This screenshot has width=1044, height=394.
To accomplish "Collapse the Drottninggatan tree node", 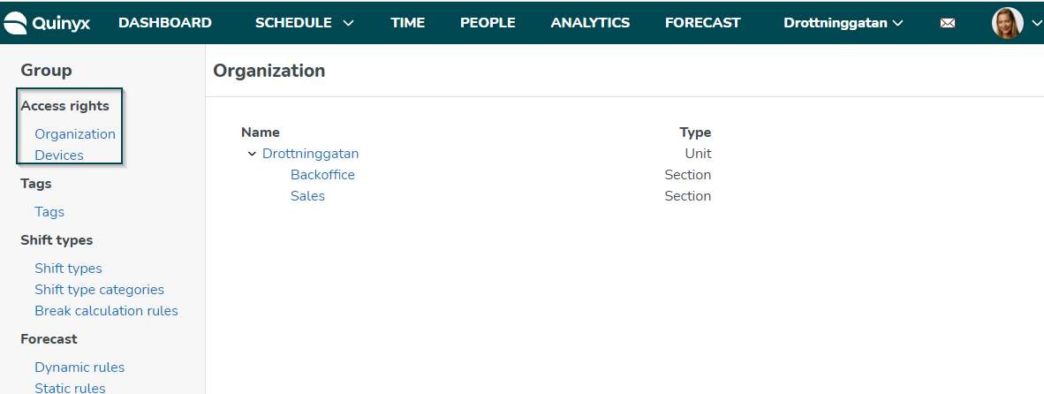I will pyautogui.click(x=252, y=154).
